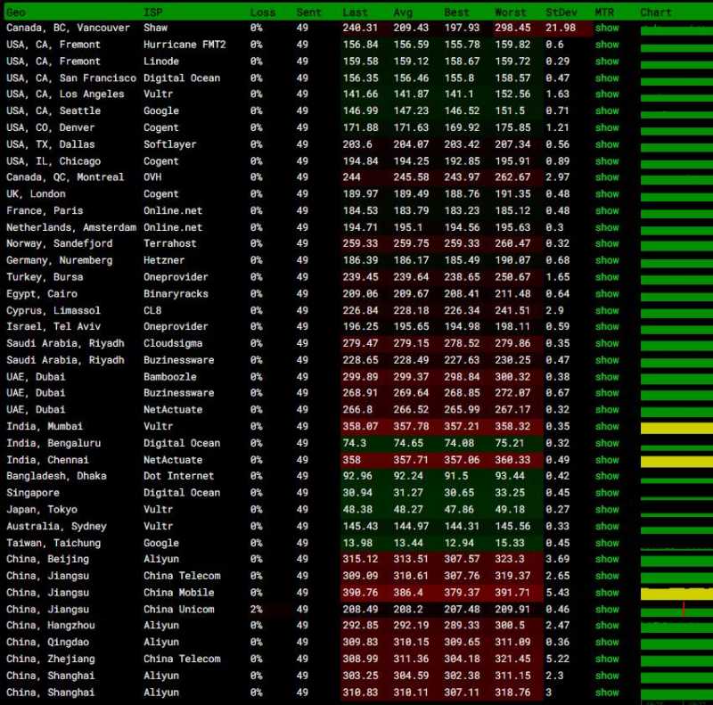Viewport: 713px width, 705px height.
Task: Select average value 31.27 for Singapore
Action: coord(408,493)
